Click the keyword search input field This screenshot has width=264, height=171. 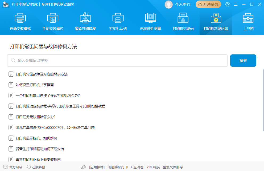[117, 61]
